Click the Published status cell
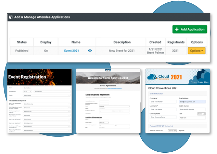 point(22,51)
